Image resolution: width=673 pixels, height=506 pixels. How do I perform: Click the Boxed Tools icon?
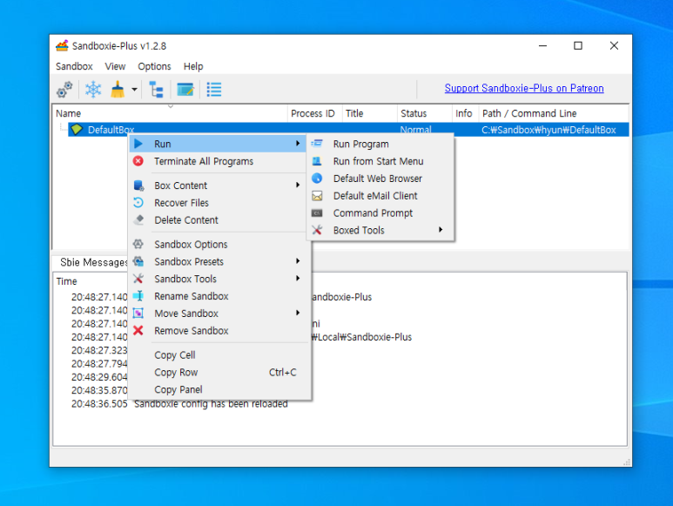(317, 230)
